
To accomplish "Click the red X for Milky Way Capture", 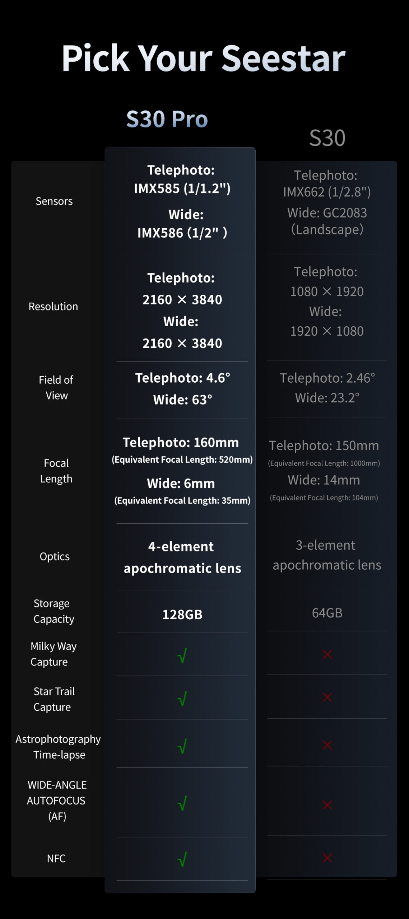I will click(327, 654).
